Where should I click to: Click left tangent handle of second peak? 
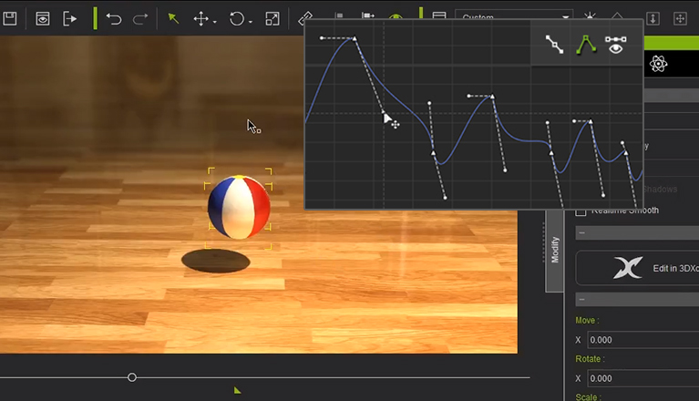[468, 96]
